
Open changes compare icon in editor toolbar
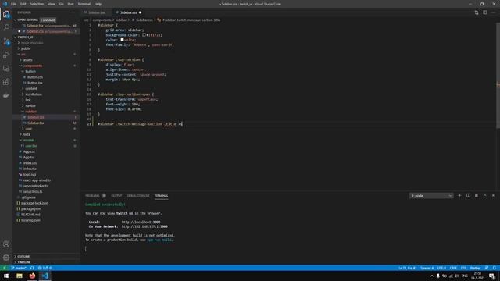[x=477, y=12]
